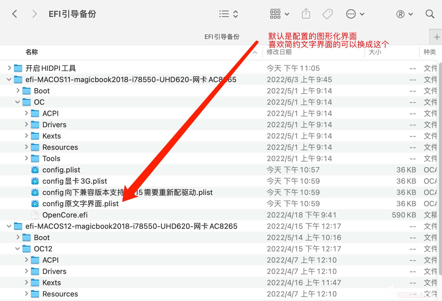
Task: Open the ellipsis action menu
Action: [355, 14]
